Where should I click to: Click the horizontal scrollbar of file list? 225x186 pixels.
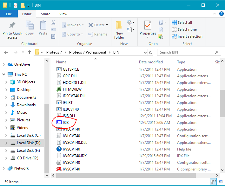126,176
